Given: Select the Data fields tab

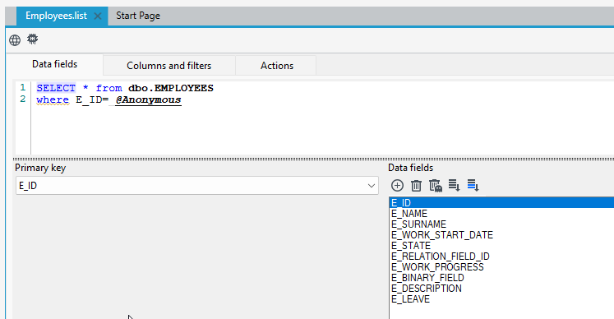Looking at the screenshot, I should (x=54, y=64).
